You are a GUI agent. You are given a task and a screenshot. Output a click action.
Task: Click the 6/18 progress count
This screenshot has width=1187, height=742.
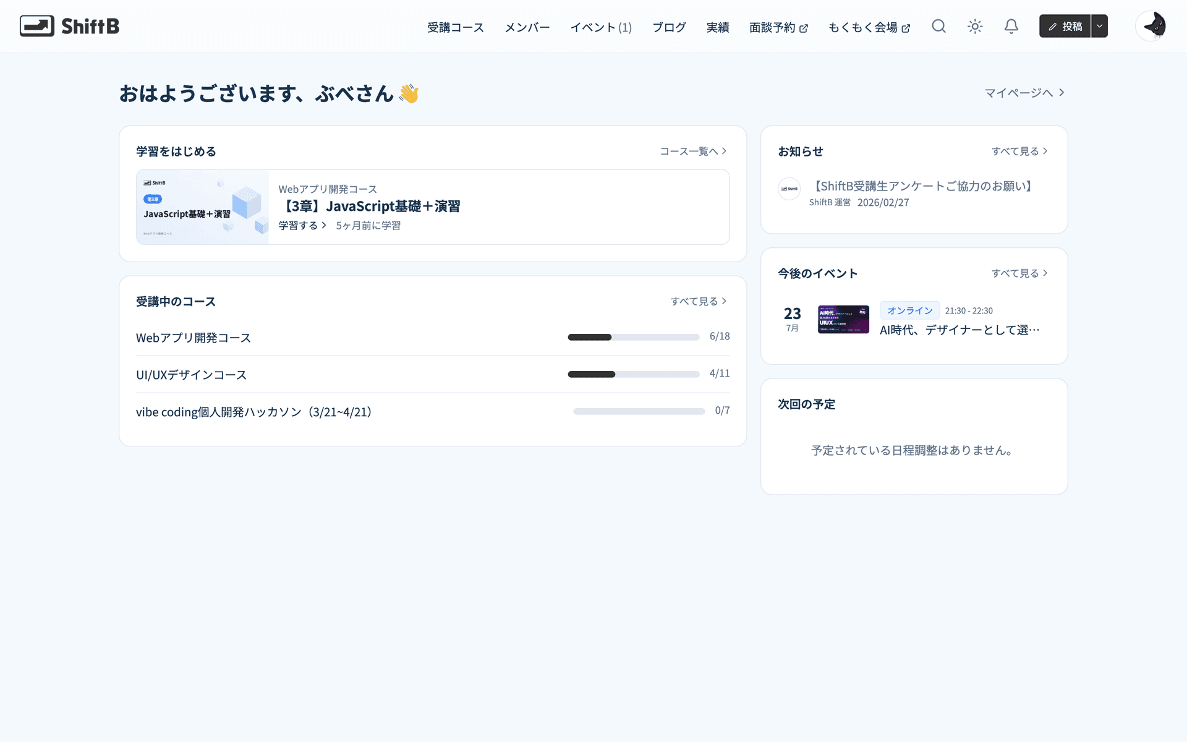click(720, 336)
